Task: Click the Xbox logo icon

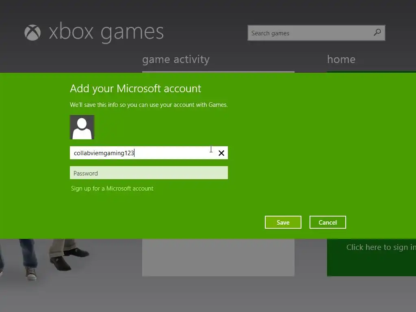Action: point(32,32)
